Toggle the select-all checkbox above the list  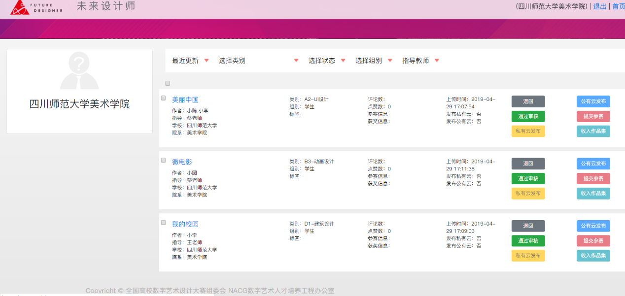[x=168, y=83]
